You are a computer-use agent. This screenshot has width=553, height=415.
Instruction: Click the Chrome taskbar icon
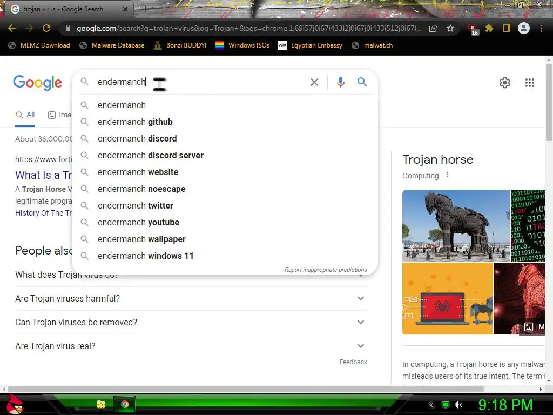(x=125, y=404)
